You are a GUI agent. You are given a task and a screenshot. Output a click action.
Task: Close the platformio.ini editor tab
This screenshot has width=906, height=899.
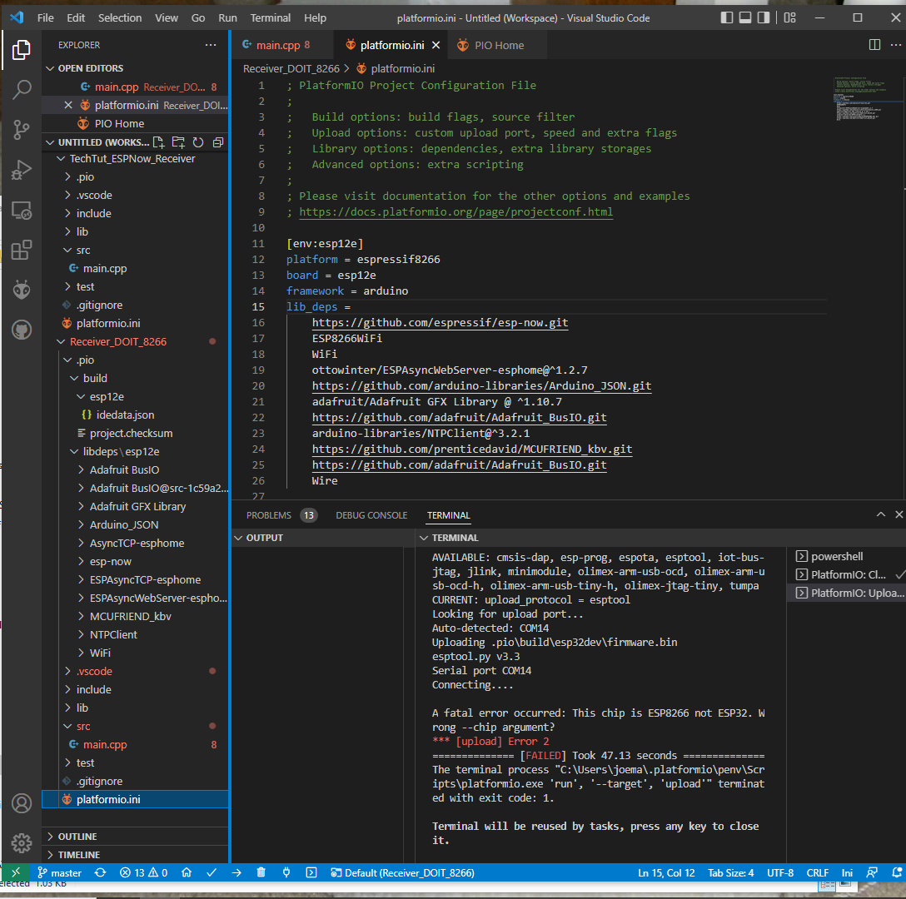[x=436, y=45]
